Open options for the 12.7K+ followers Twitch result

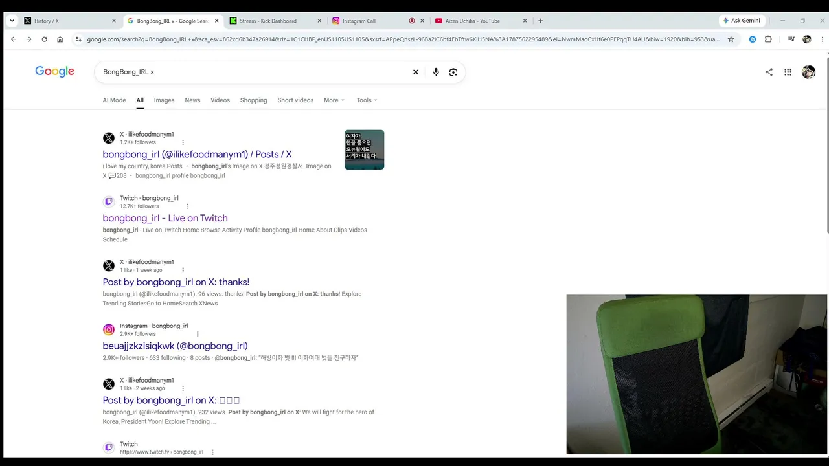188,206
